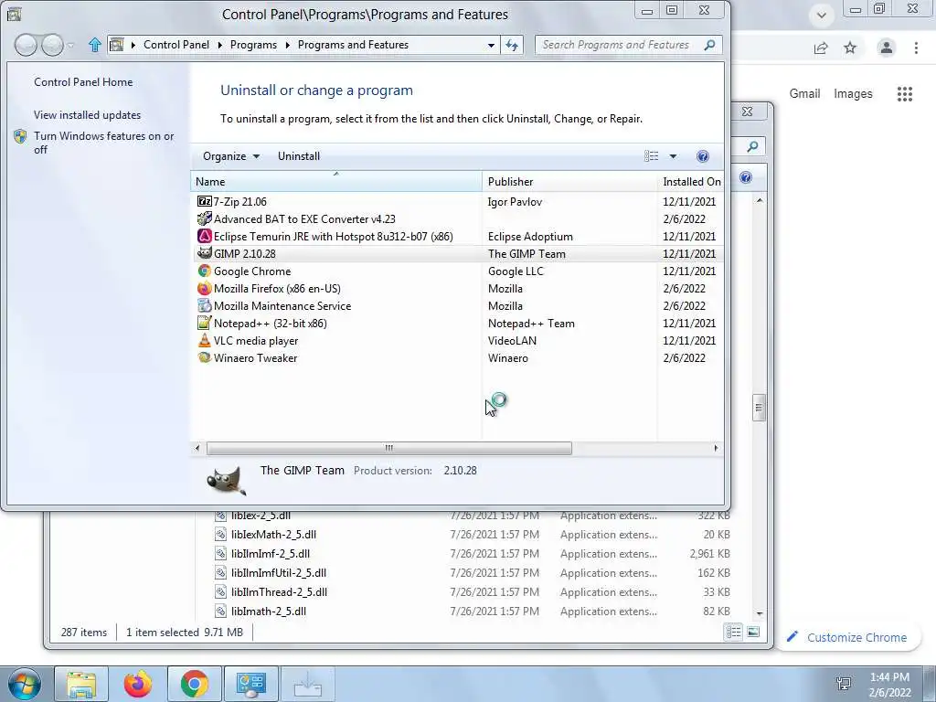Open the address bar history dropdown
Viewport: 936px width, 702px height.
tap(491, 45)
